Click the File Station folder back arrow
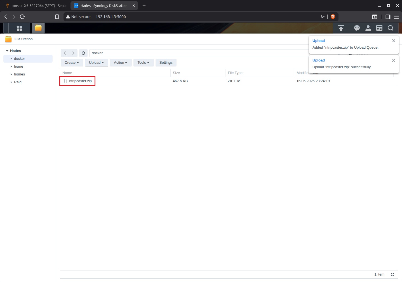 65,53
